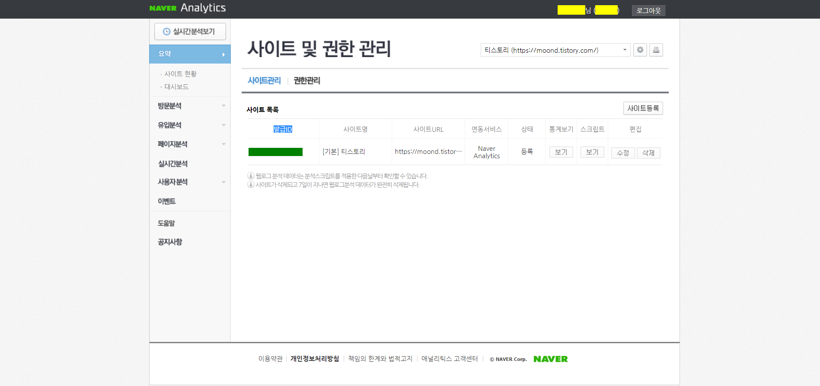The image size is (820, 386).
Task: Click the NAVER Corp. copyright link
Action: (x=508, y=359)
